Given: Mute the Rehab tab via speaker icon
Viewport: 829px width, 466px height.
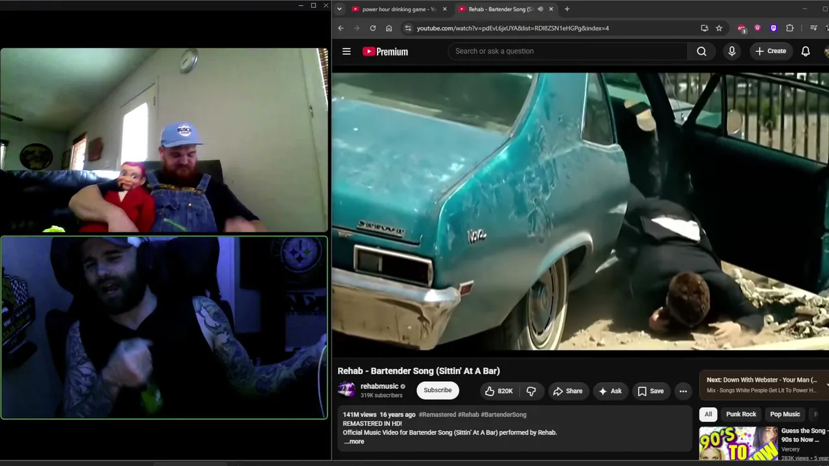Looking at the screenshot, I should (x=540, y=9).
